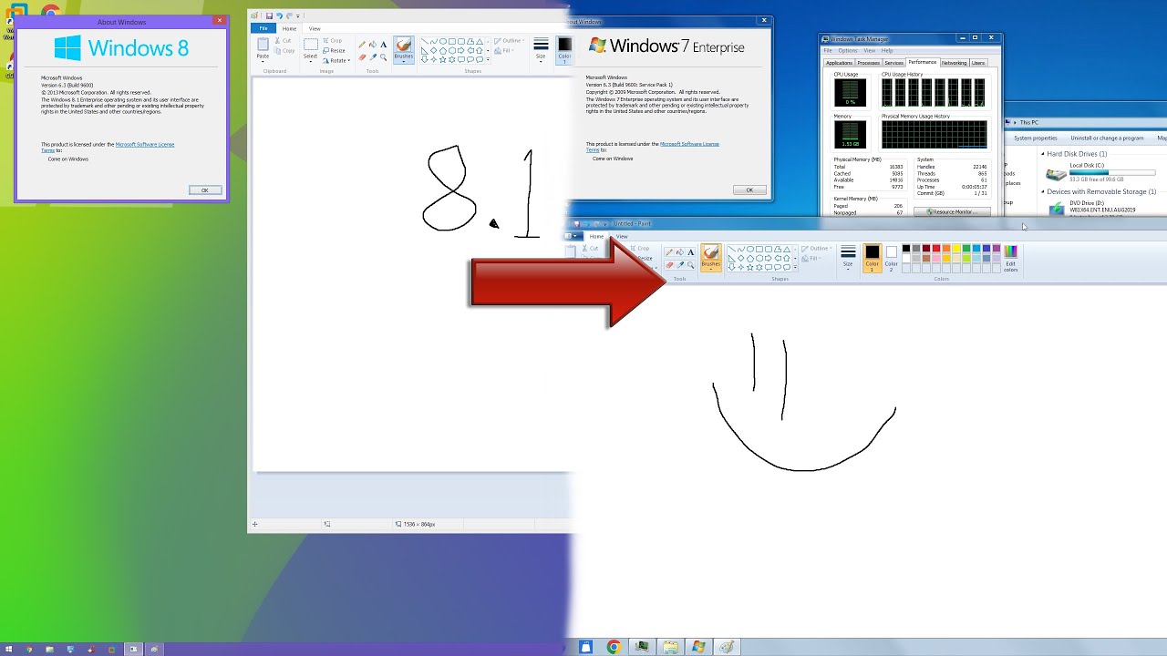Open License Terms link in Windows 8 dialog
1167x656 pixels.
click(144, 145)
